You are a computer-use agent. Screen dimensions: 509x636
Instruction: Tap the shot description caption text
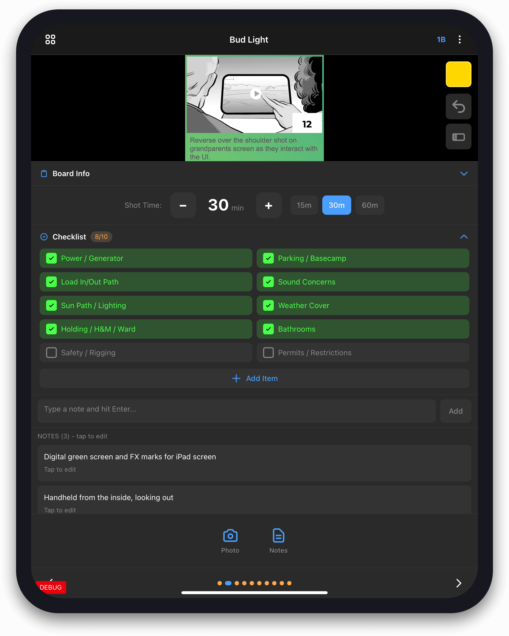click(254, 148)
